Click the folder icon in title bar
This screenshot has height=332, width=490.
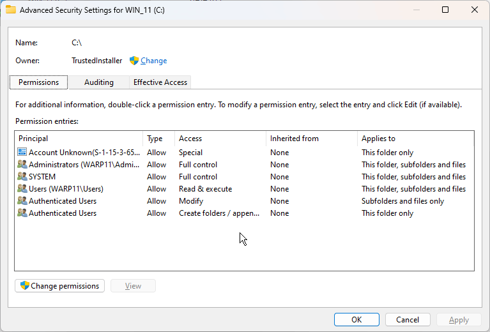point(11,10)
